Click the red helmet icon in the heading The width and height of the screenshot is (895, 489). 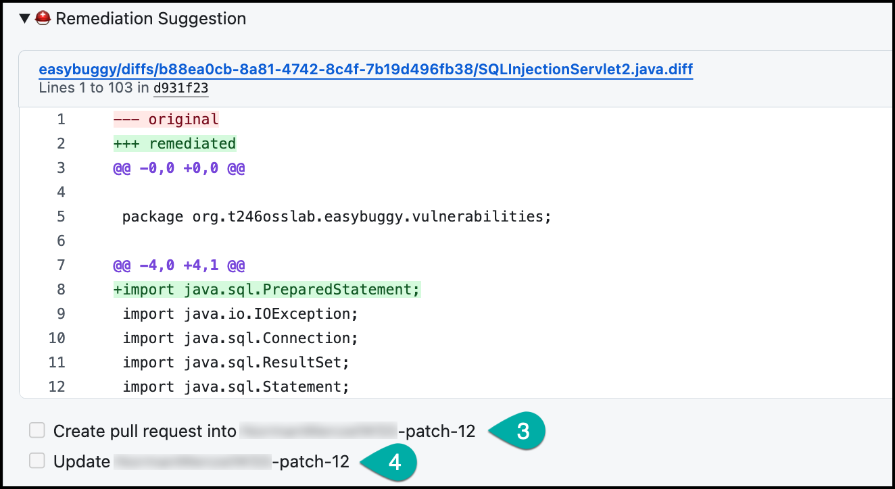(43, 19)
